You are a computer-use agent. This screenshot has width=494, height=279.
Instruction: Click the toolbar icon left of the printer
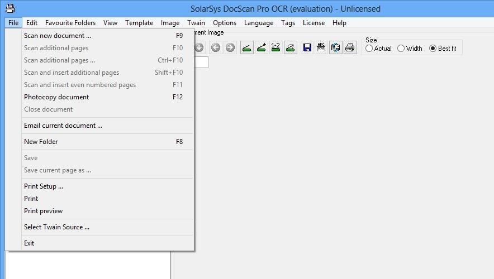[335, 47]
